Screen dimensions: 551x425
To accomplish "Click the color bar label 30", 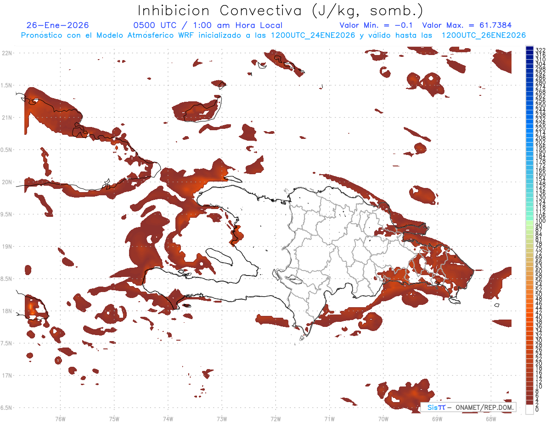I will click(x=539, y=340).
